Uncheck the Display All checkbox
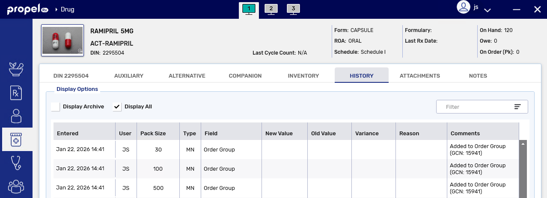The height and width of the screenshot is (198, 547). 117,107
